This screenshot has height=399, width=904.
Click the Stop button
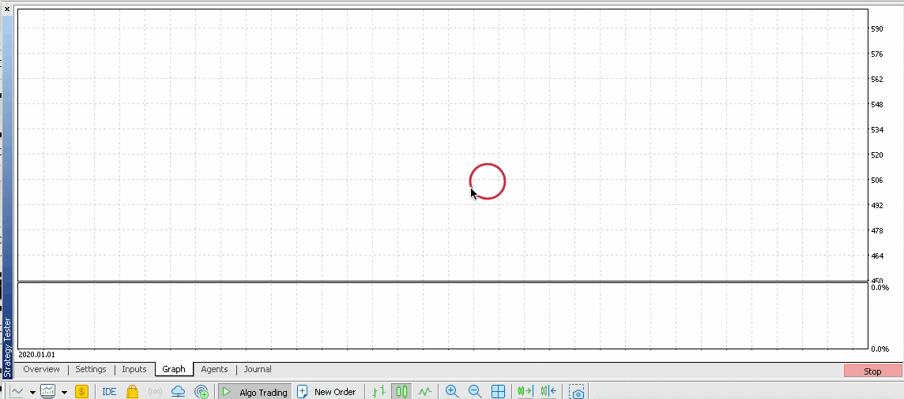point(872,371)
